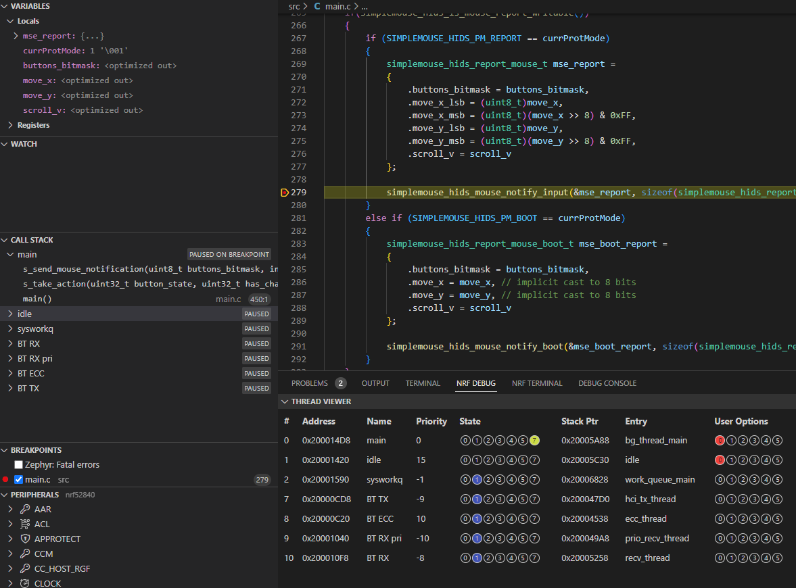Switch to the Debug Console tab

[x=607, y=383]
